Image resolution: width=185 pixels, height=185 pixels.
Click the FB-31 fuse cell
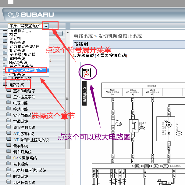tap(113, 92)
